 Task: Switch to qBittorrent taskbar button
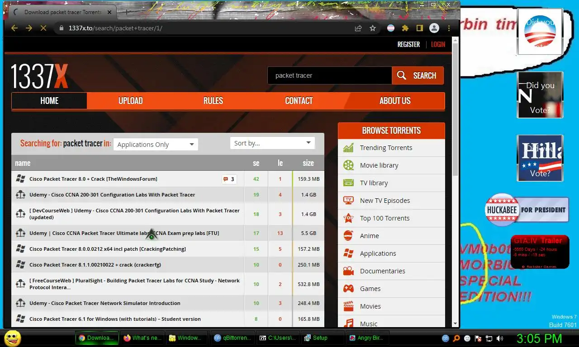tap(232, 338)
